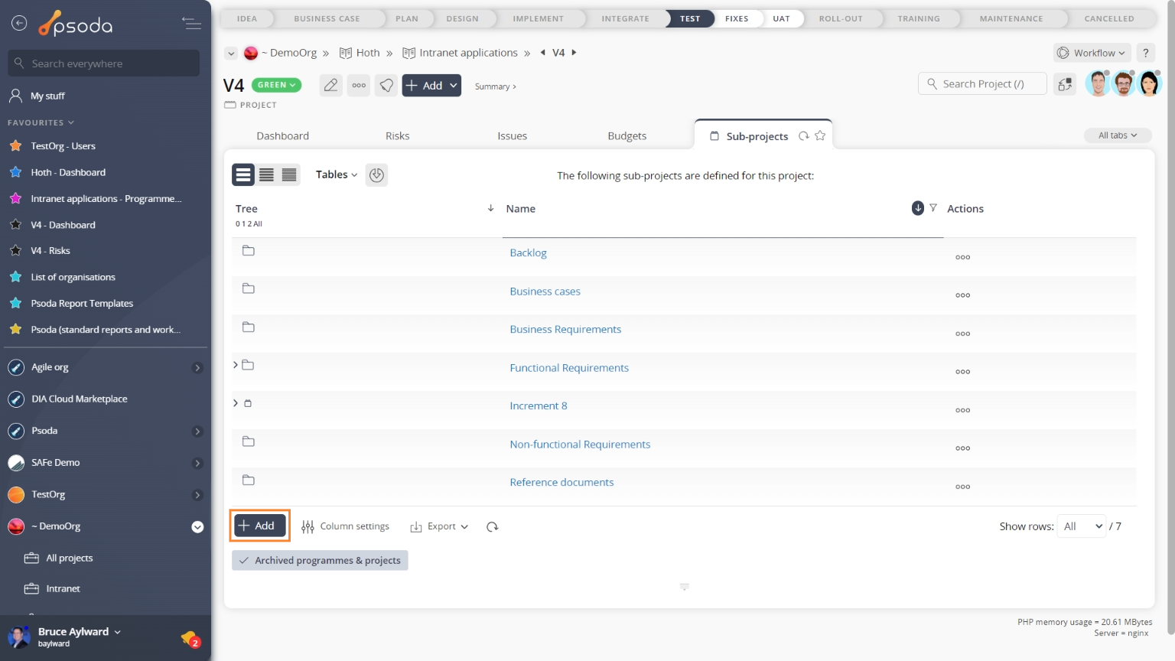Open the Show rows dropdown
This screenshot has height=661, width=1175.
(x=1081, y=526)
